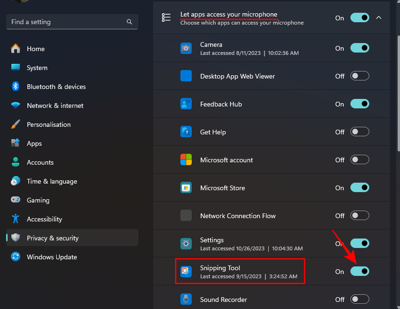The image size is (400, 309).
Task: Click the Camera app icon
Action: click(x=186, y=48)
